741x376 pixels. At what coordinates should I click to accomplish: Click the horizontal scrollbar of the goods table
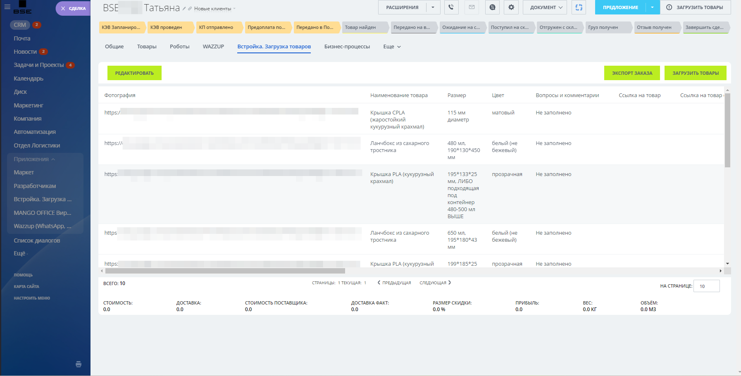click(225, 271)
